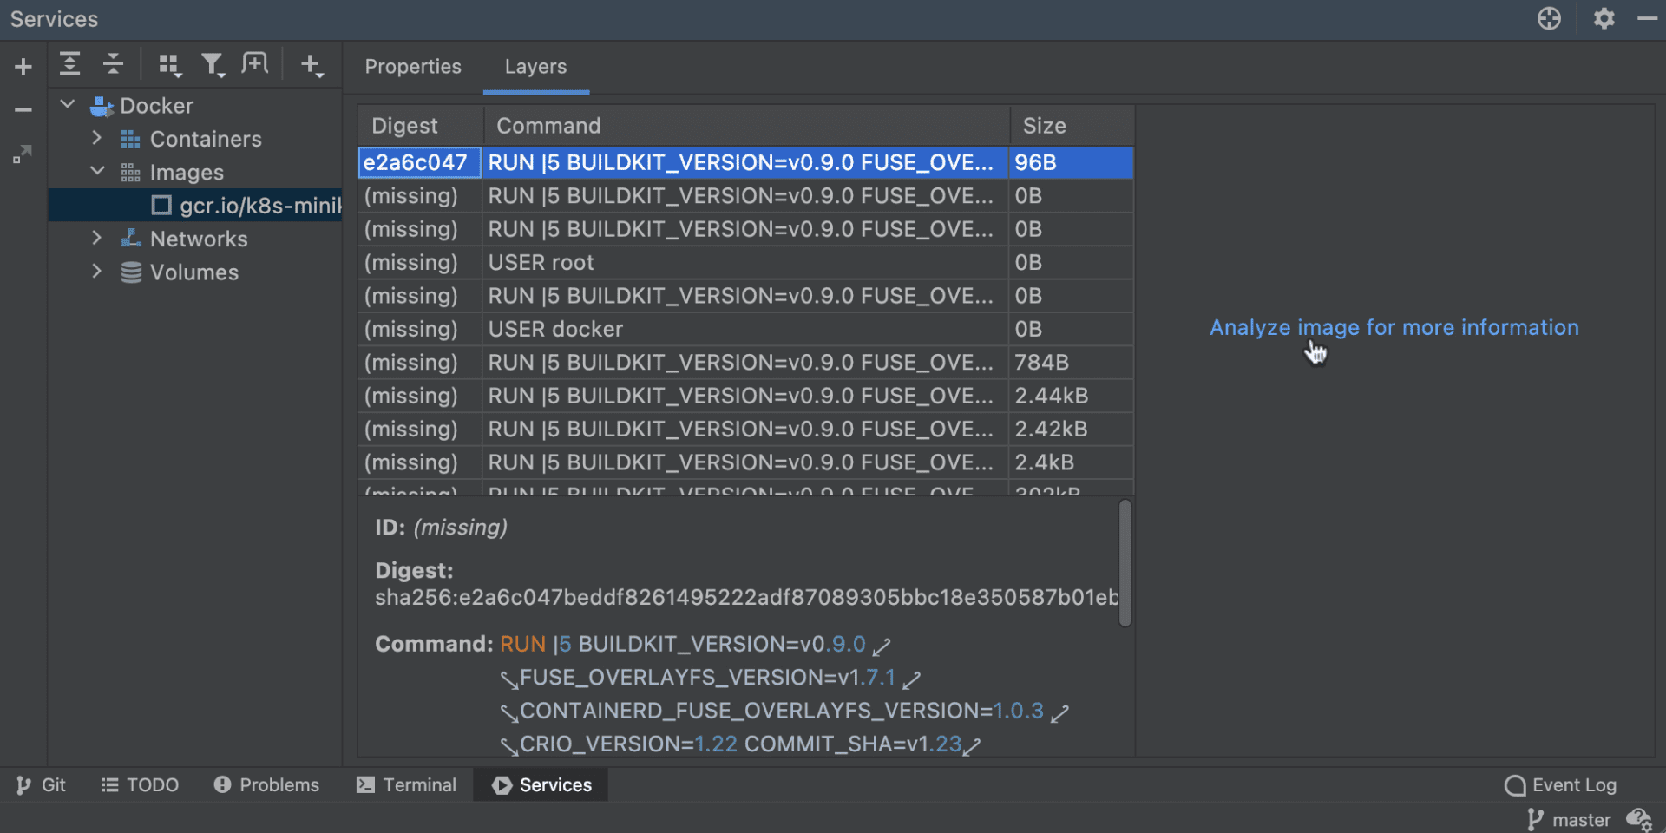The height and width of the screenshot is (833, 1666).
Task: Select the e2a6c047 layer row
Action: (746, 162)
